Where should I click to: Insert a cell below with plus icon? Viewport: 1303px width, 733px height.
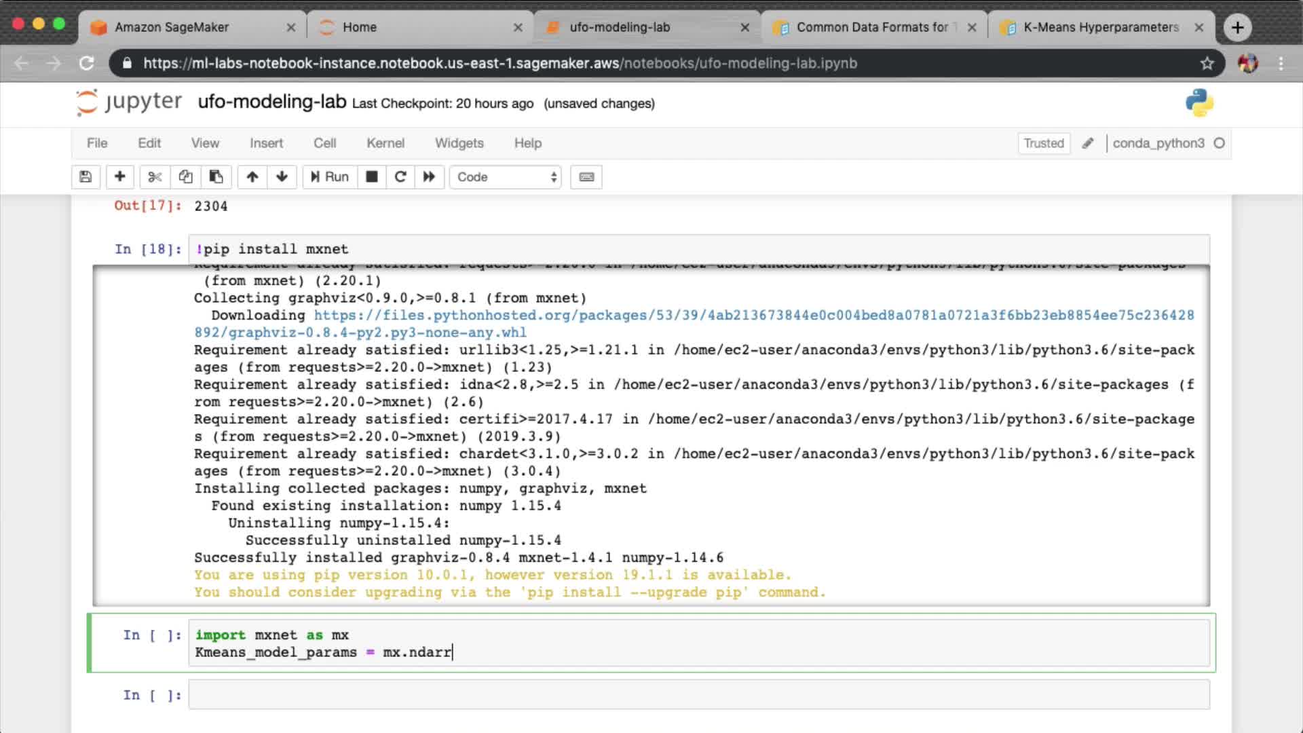(119, 177)
